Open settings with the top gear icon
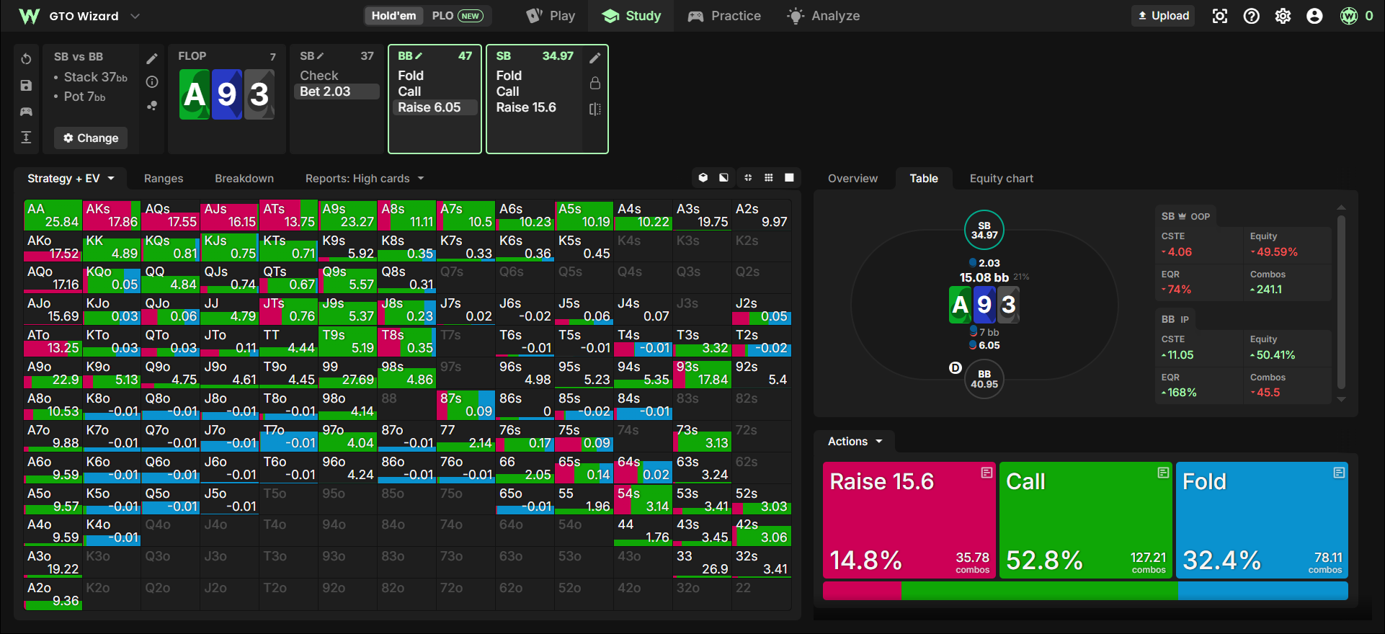The width and height of the screenshot is (1385, 634). [1283, 16]
